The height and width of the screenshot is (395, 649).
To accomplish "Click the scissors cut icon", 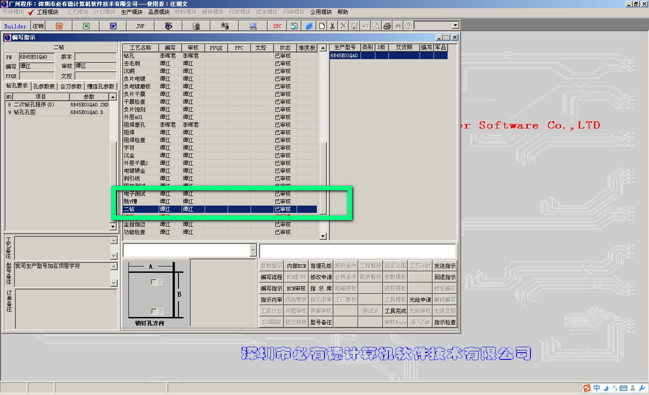I will (x=333, y=26).
